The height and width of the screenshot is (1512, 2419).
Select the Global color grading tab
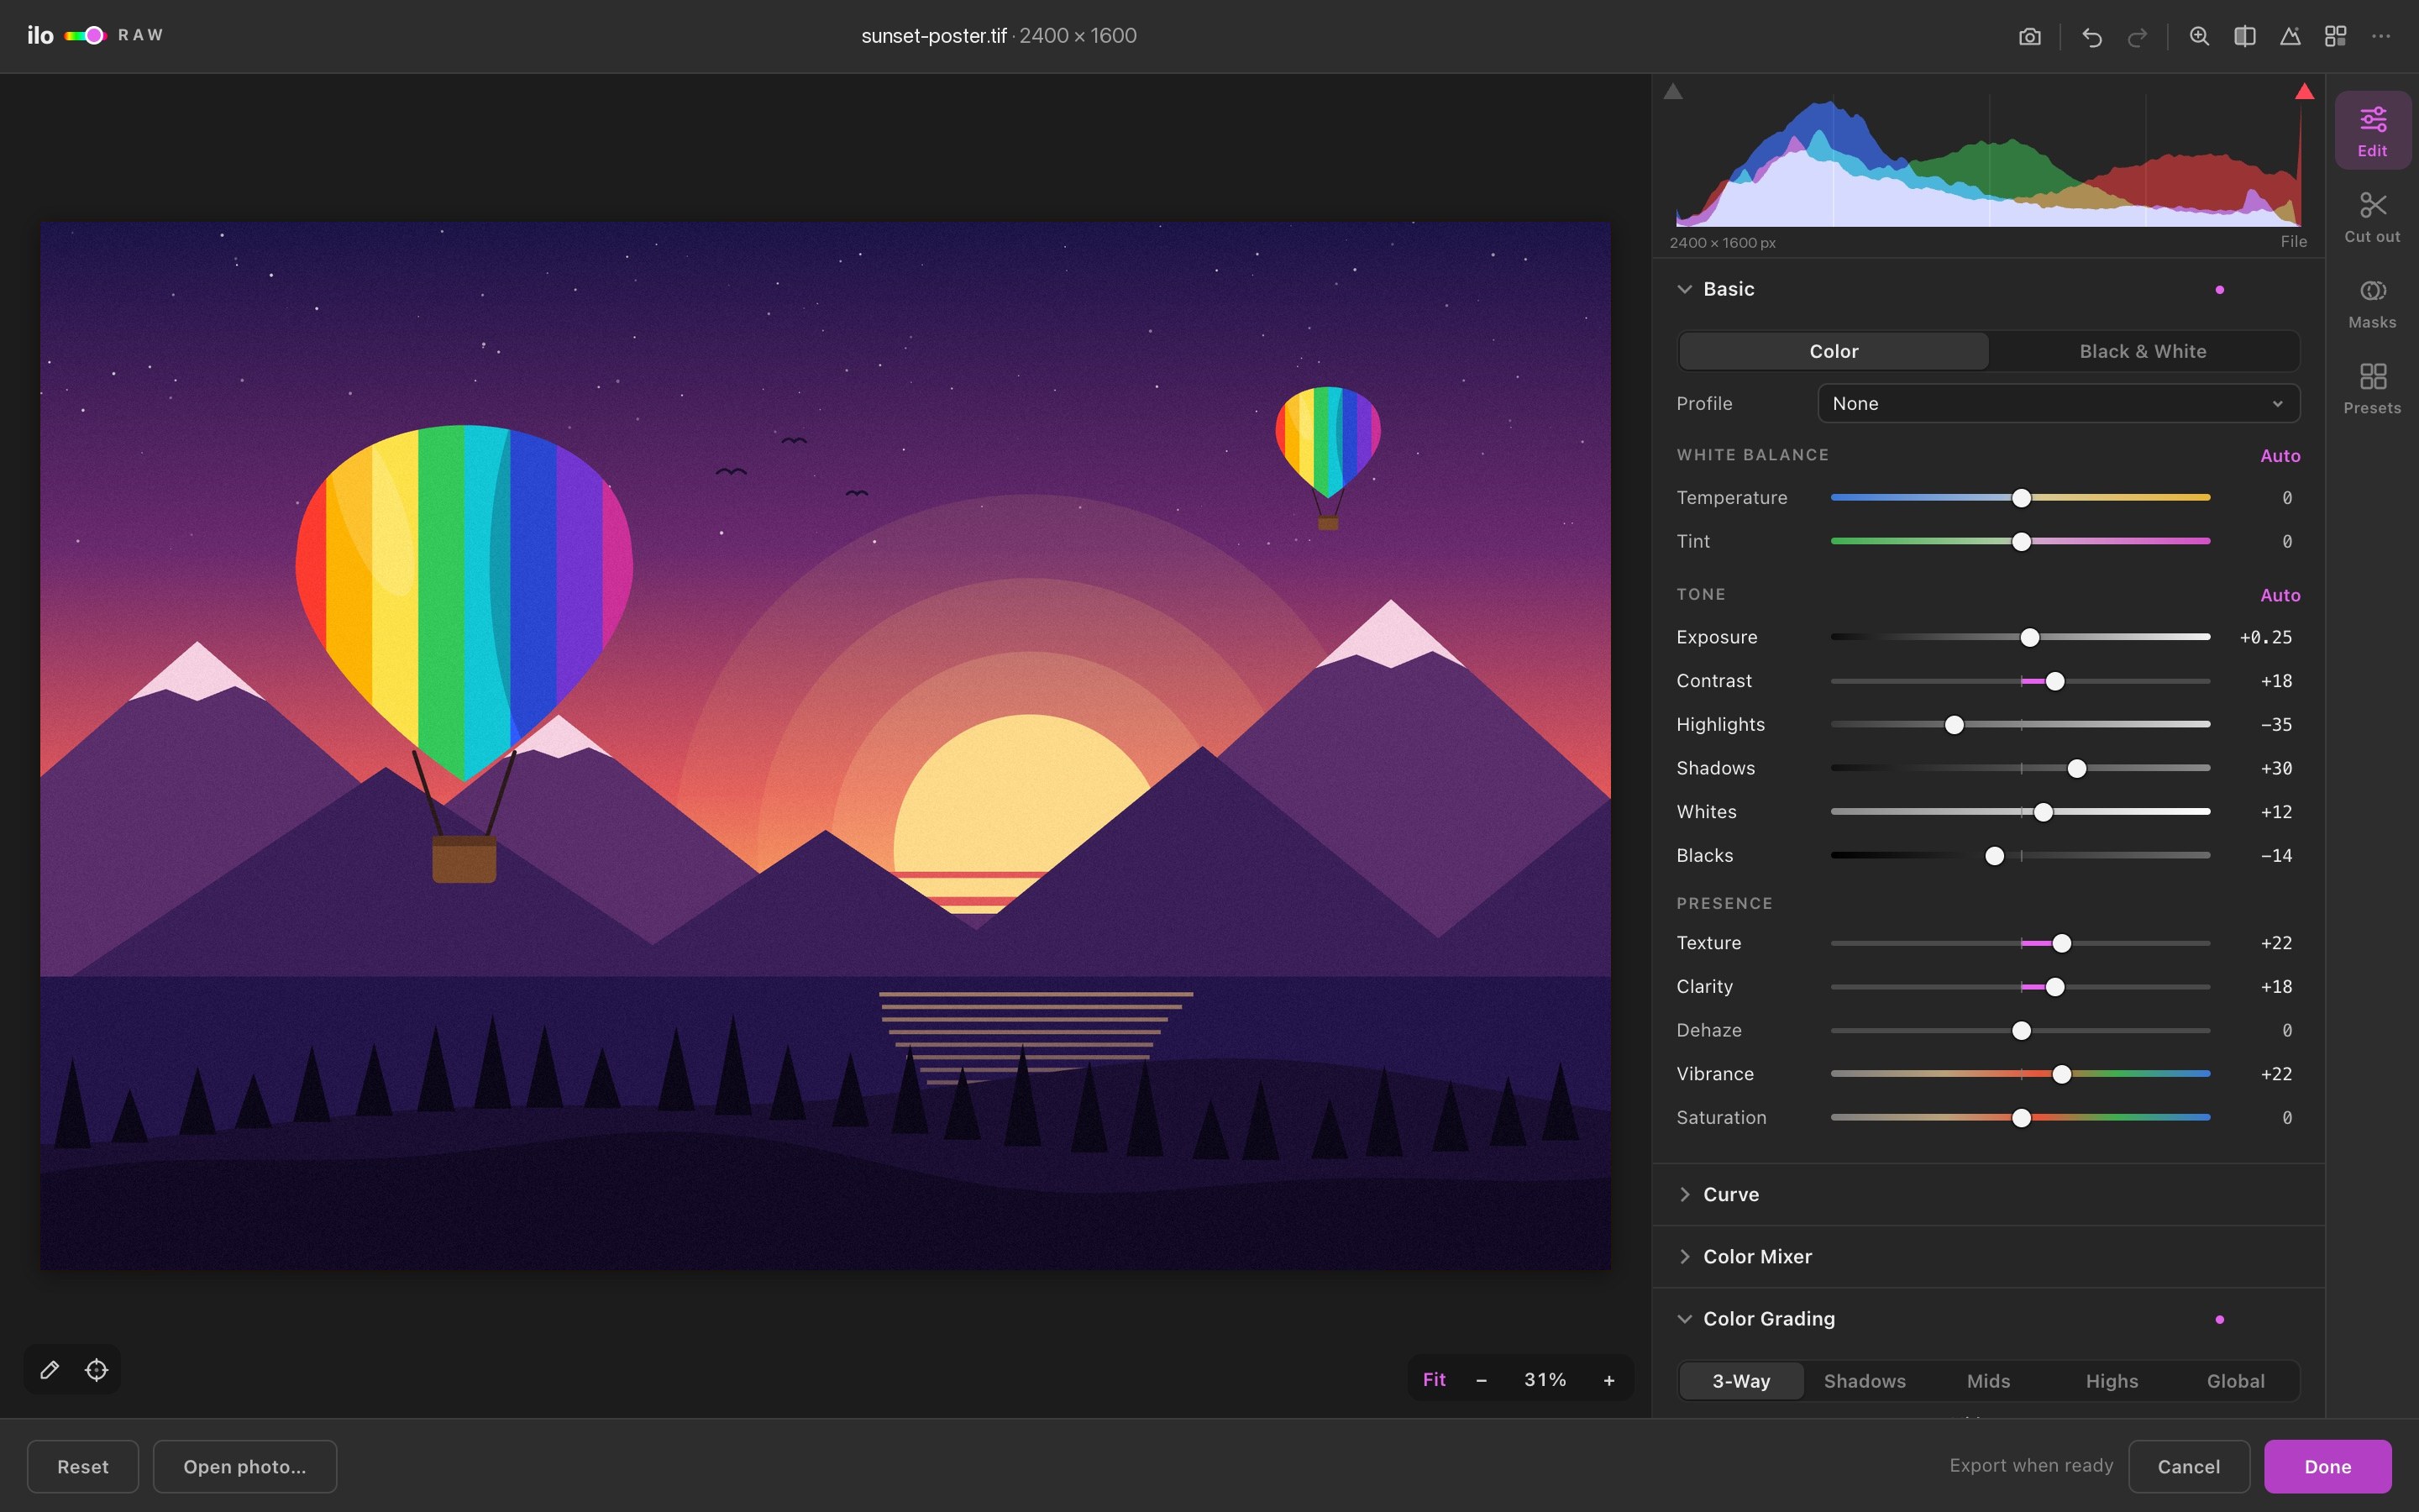pos(2236,1381)
